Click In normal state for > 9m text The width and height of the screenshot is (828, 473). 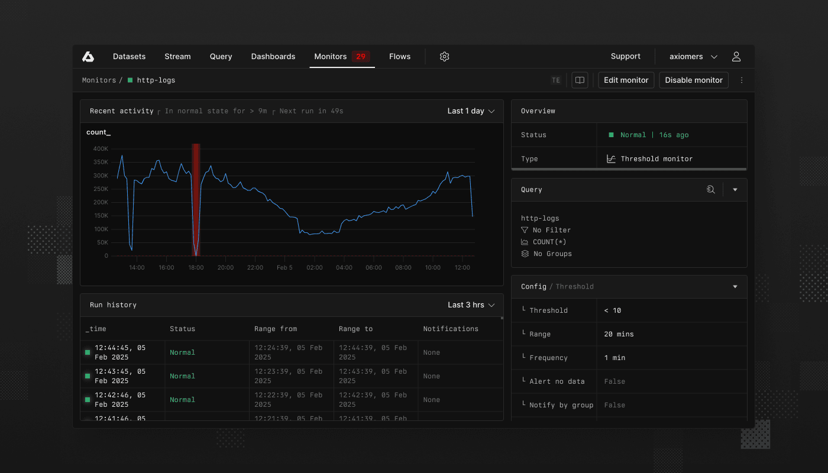pos(216,111)
